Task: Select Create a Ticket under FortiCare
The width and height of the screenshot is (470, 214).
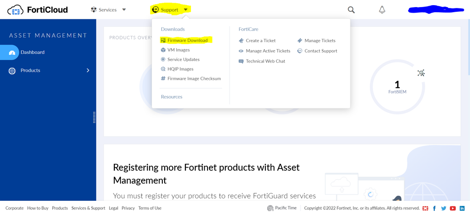Action: click(x=260, y=40)
